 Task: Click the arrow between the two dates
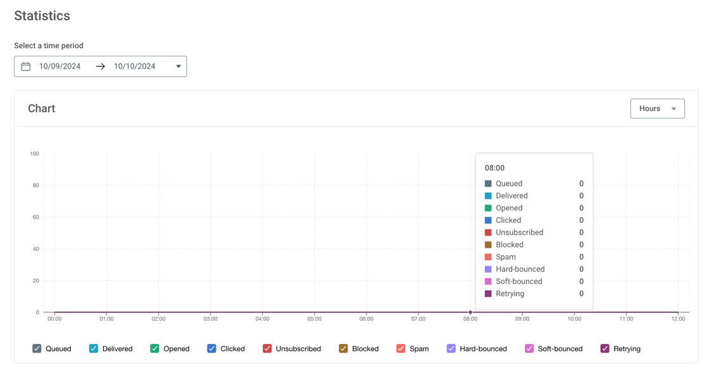(100, 67)
